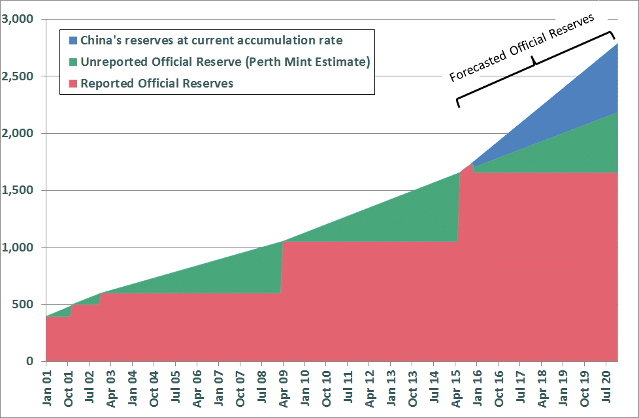Click the "Apr 15" x-axis label

point(455,388)
